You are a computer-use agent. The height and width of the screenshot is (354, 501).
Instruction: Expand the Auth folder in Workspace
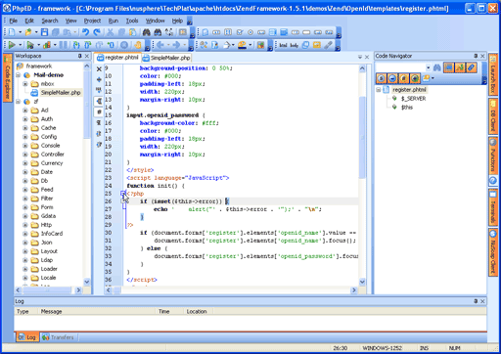coord(25,119)
